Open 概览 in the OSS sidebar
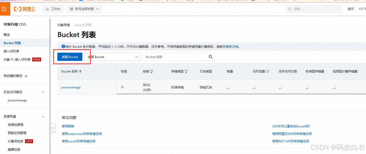Screen dimensions: 366x154 (7, 35)
